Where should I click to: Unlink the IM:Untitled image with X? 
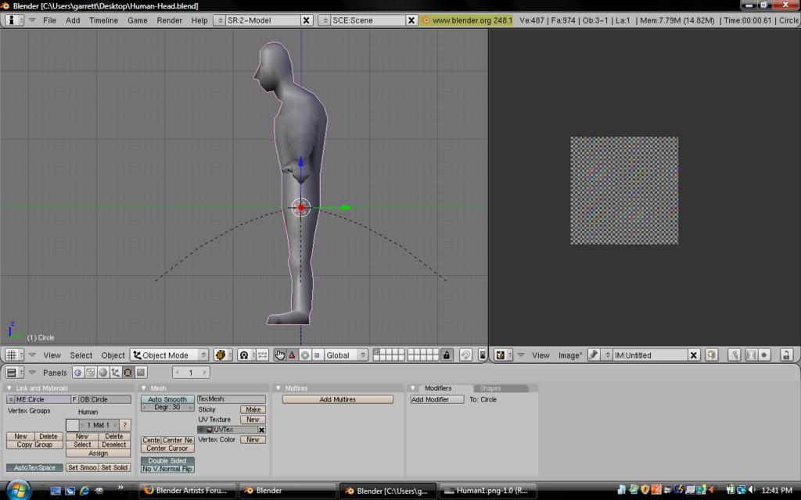click(x=694, y=355)
